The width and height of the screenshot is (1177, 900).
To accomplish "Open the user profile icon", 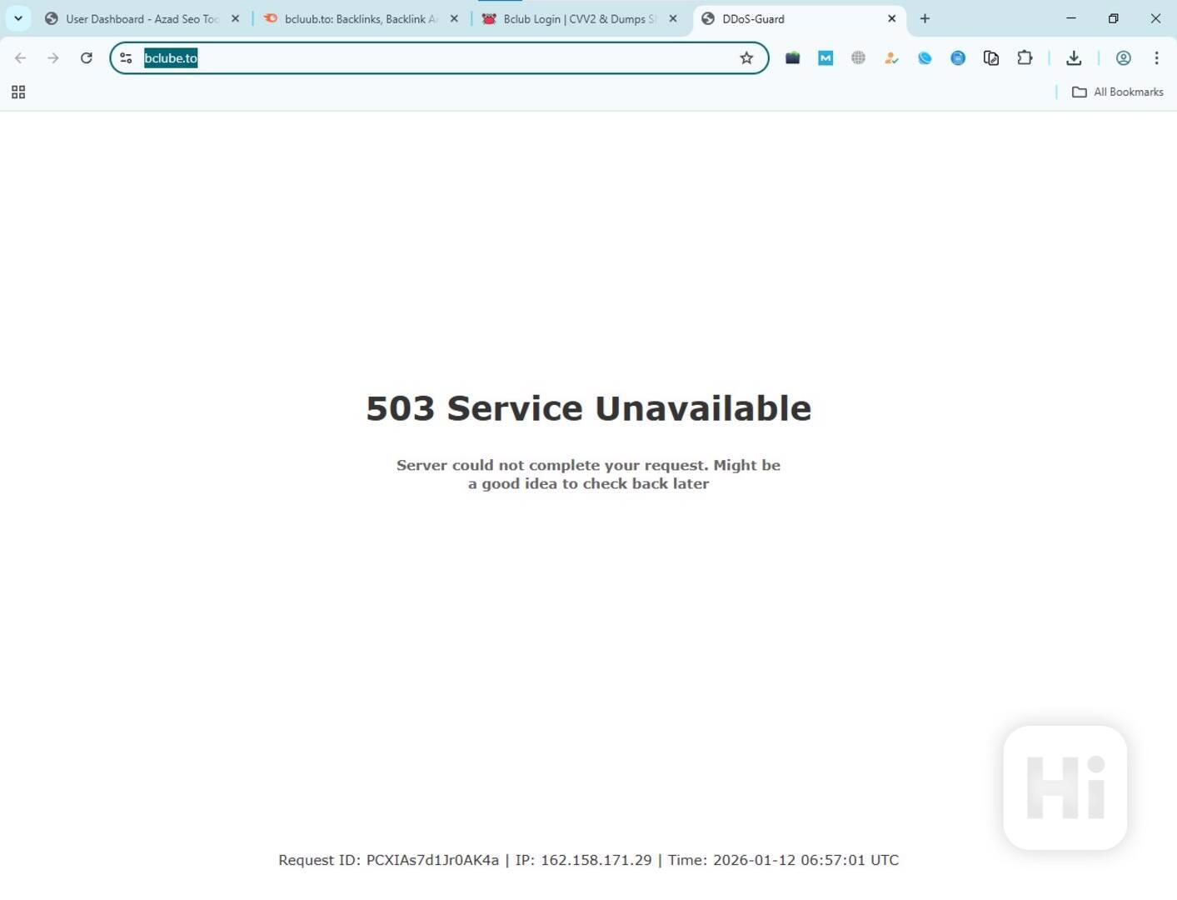I will 1123,57.
